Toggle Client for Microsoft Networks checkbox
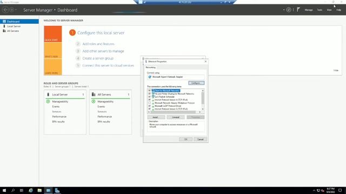The height and width of the screenshot is (194, 346). pyautogui.click(x=149, y=91)
